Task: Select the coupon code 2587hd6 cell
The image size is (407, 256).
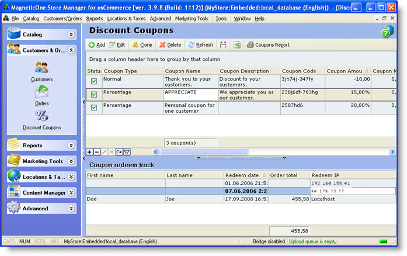Action: 302,108
